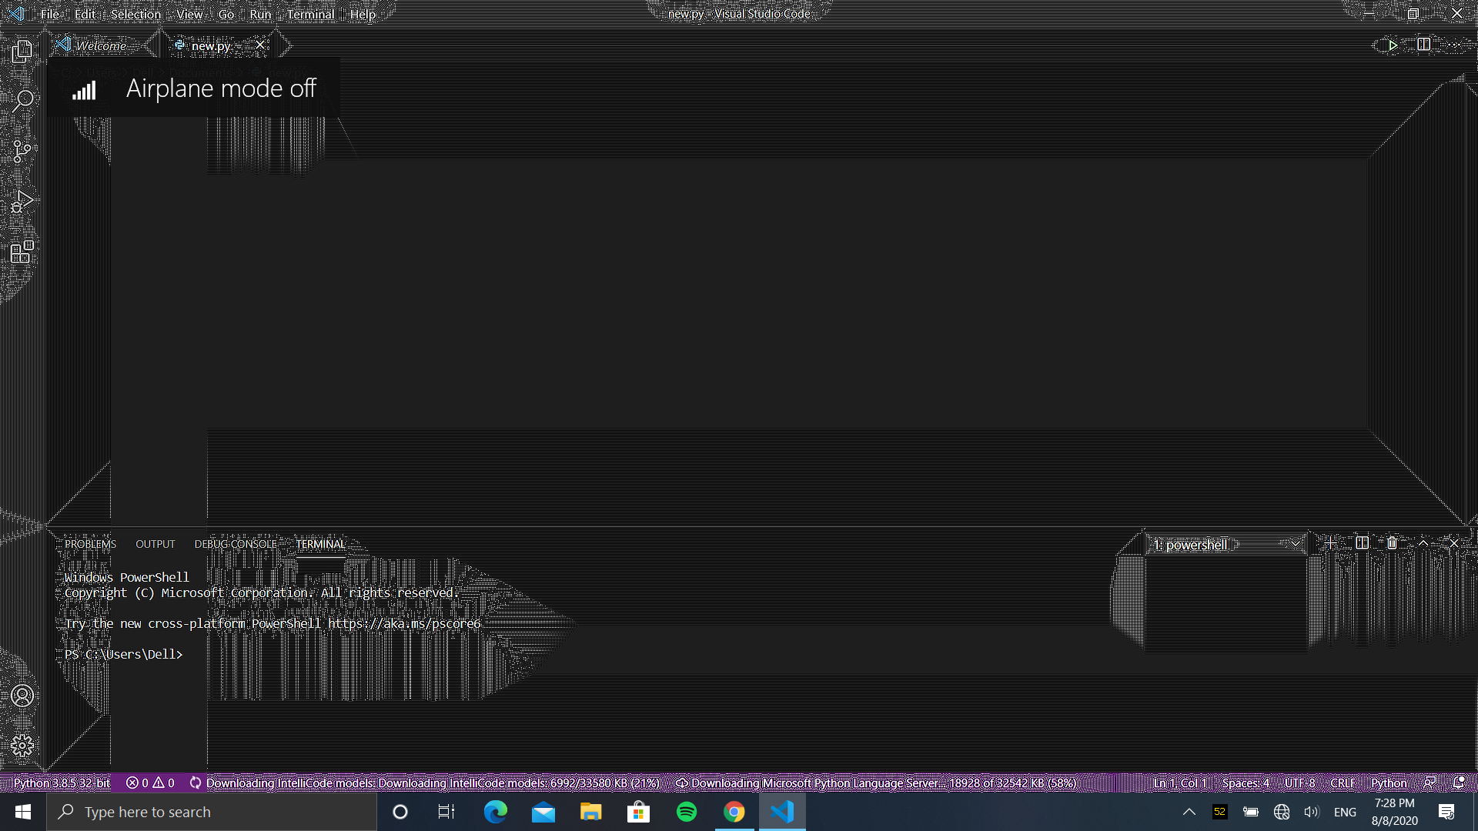
Task: Open notifications bell in status bar
Action: [x=1458, y=783]
